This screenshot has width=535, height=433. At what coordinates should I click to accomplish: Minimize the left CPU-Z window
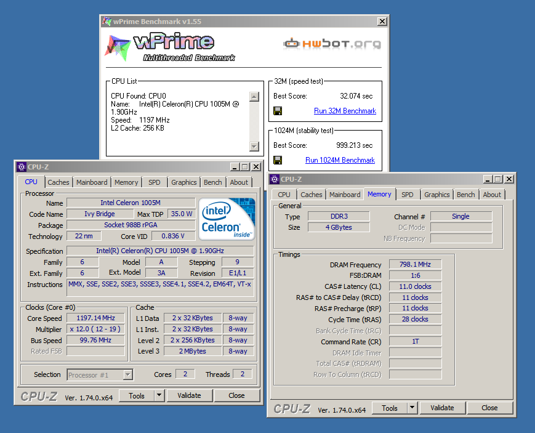coord(235,167)
